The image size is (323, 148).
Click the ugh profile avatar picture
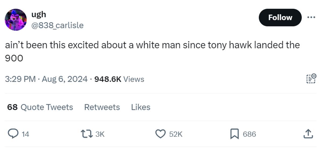click(16, 19)
